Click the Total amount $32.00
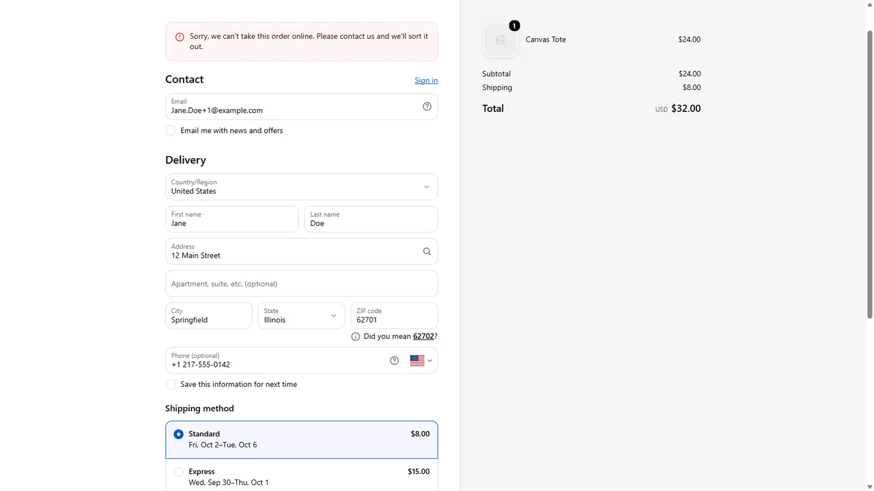 coord(686,108)
